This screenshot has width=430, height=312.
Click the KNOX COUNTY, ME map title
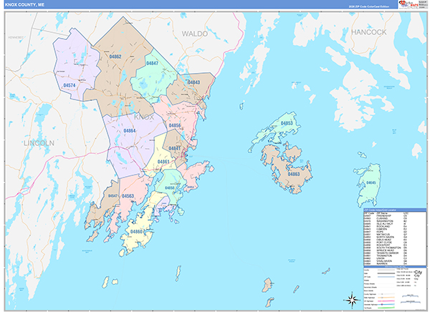24,5
